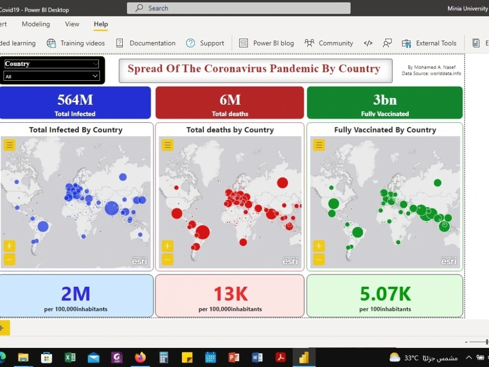The image size is (489, 367).
Task: Toggle the legend menu on Total deaths map
Action: 167,145
